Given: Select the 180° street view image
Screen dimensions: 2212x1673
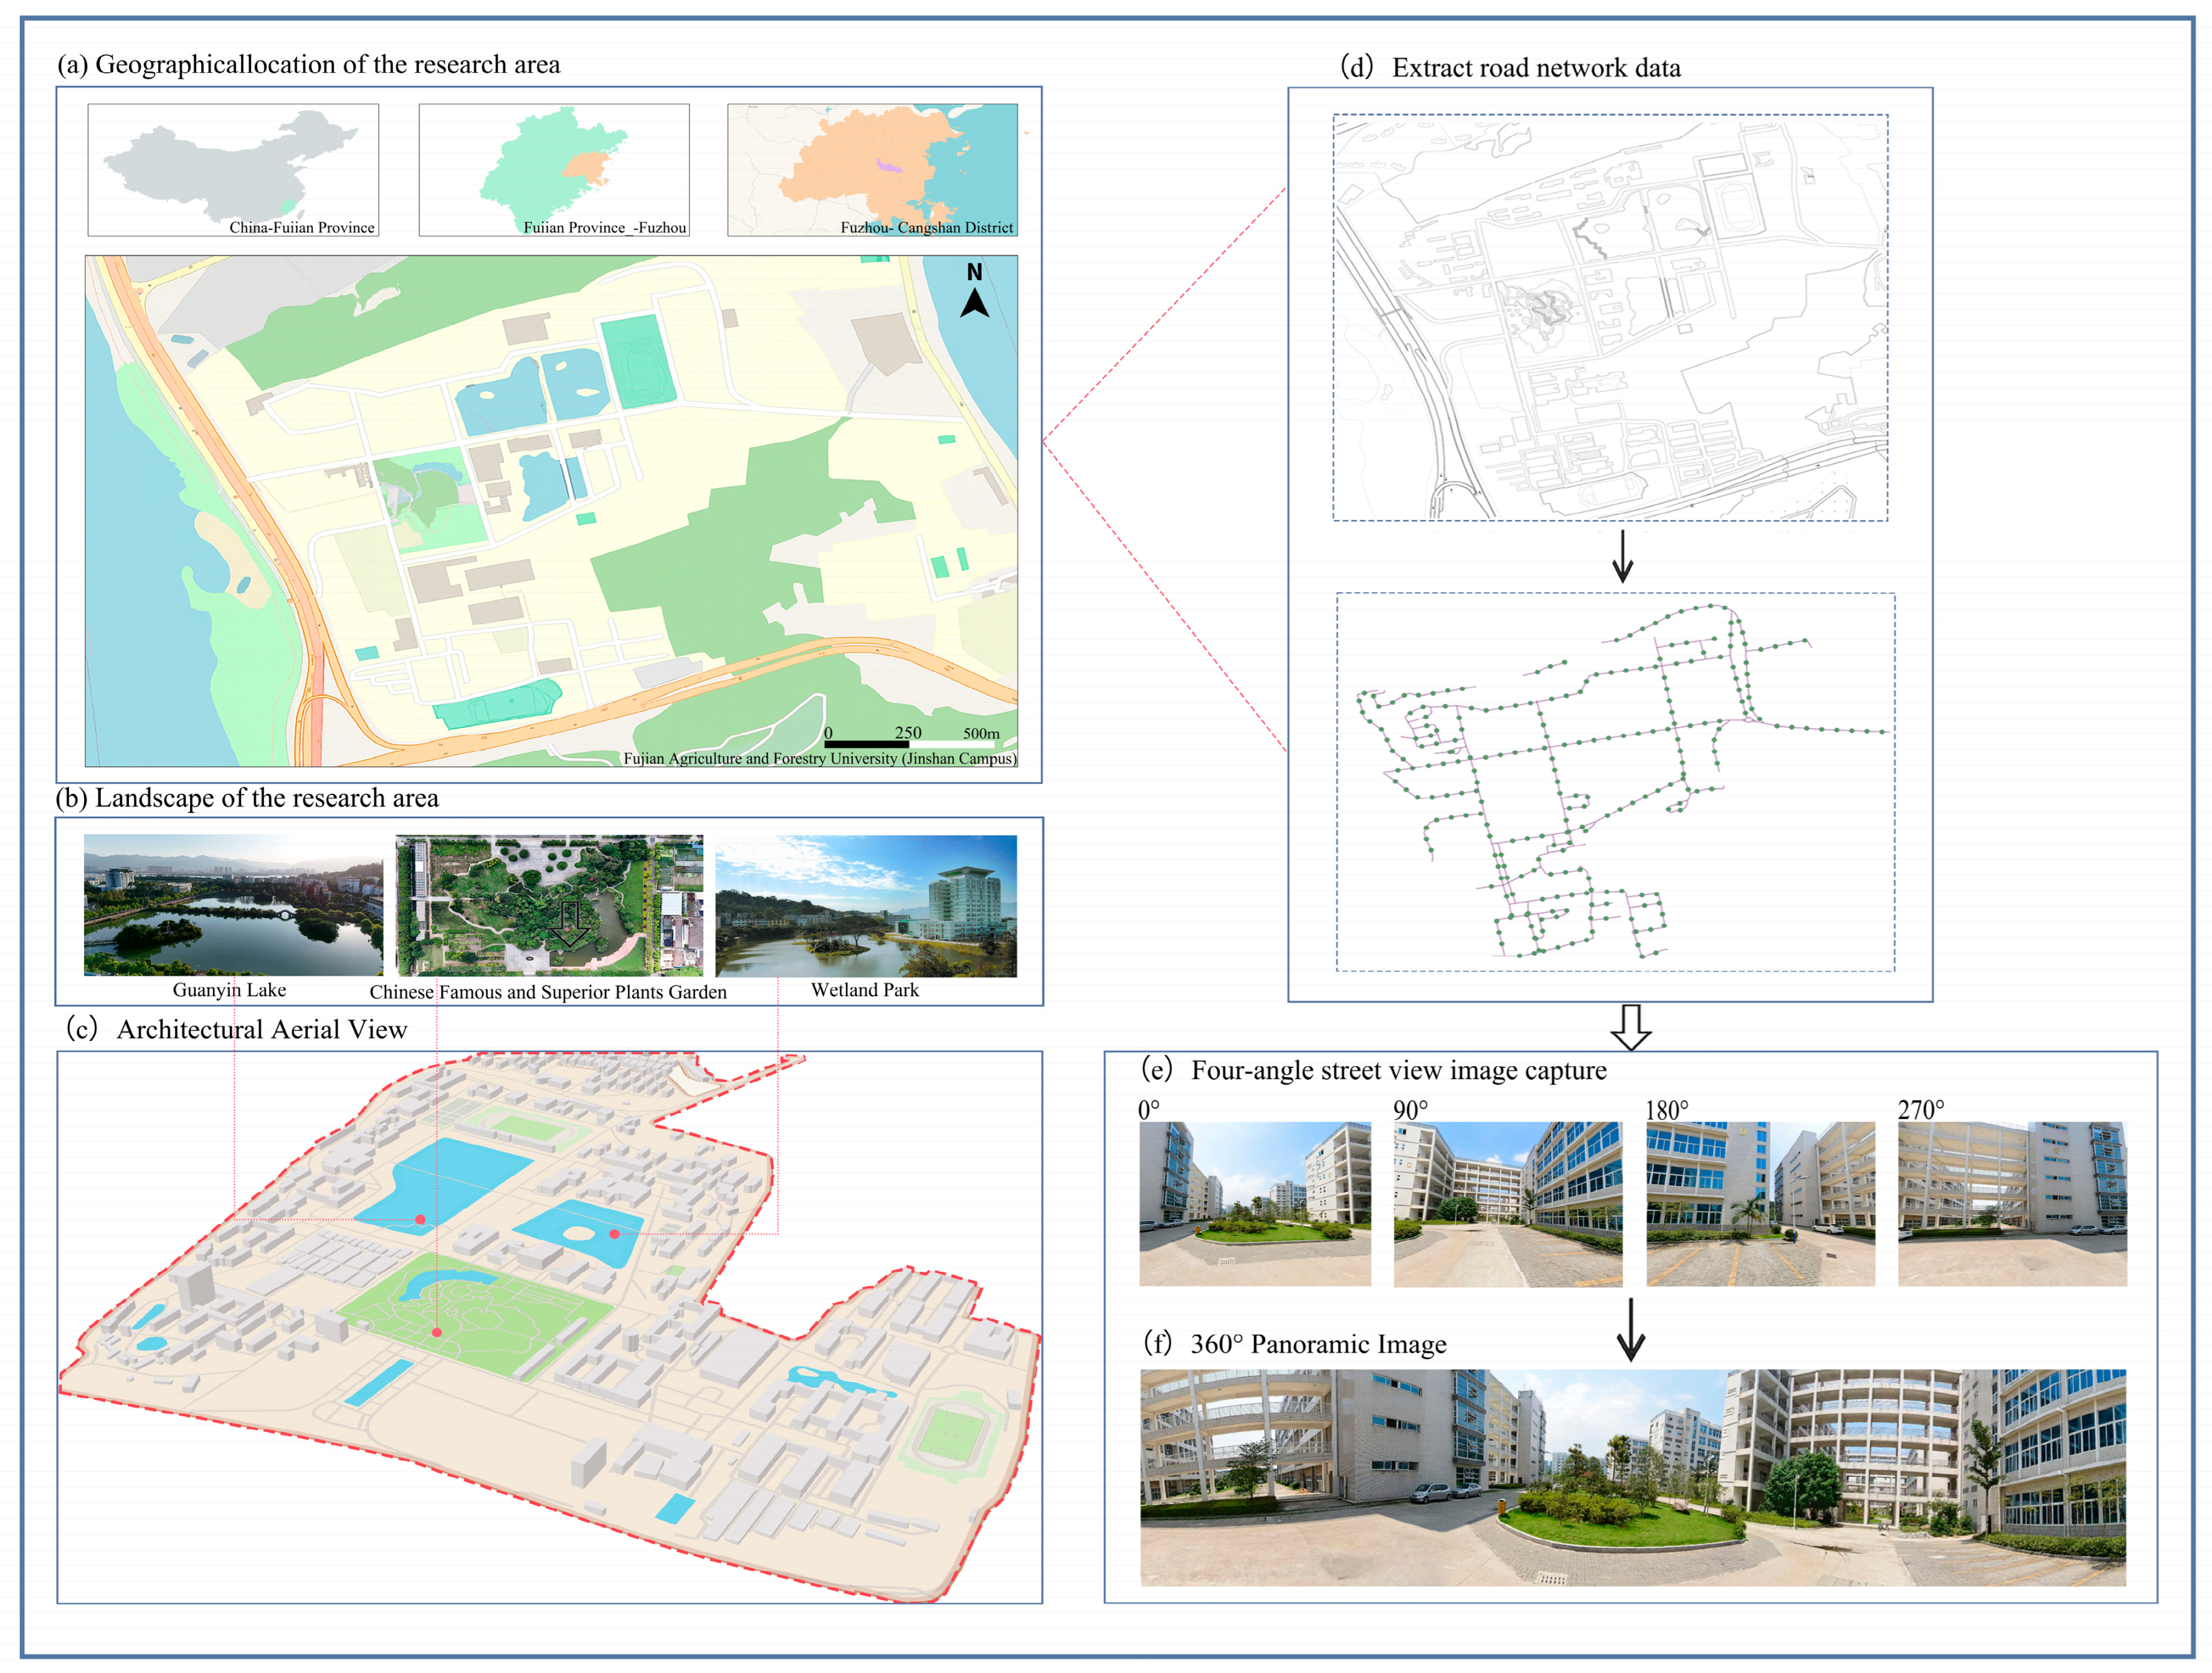Looking at the screenshot, I should pos(1760,1204).
